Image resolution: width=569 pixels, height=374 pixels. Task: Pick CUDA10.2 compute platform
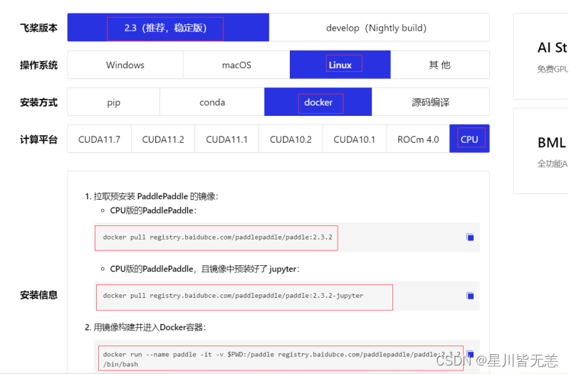pyautogui.click(x=291, y=139)
